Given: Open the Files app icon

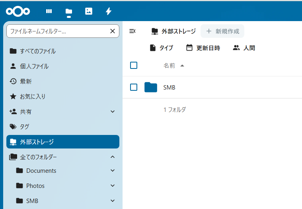Looking at the screenshot, I should click(69, 11).
